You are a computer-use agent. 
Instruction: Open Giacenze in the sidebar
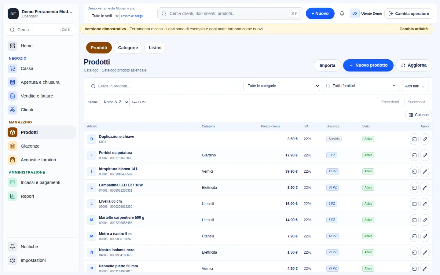click(x=41, y=146)
